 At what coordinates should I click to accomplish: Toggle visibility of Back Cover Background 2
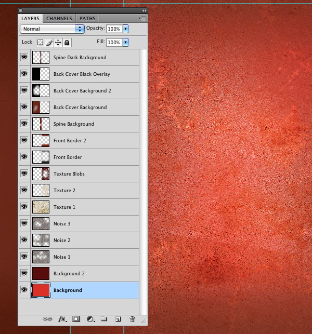pos(24,90)
